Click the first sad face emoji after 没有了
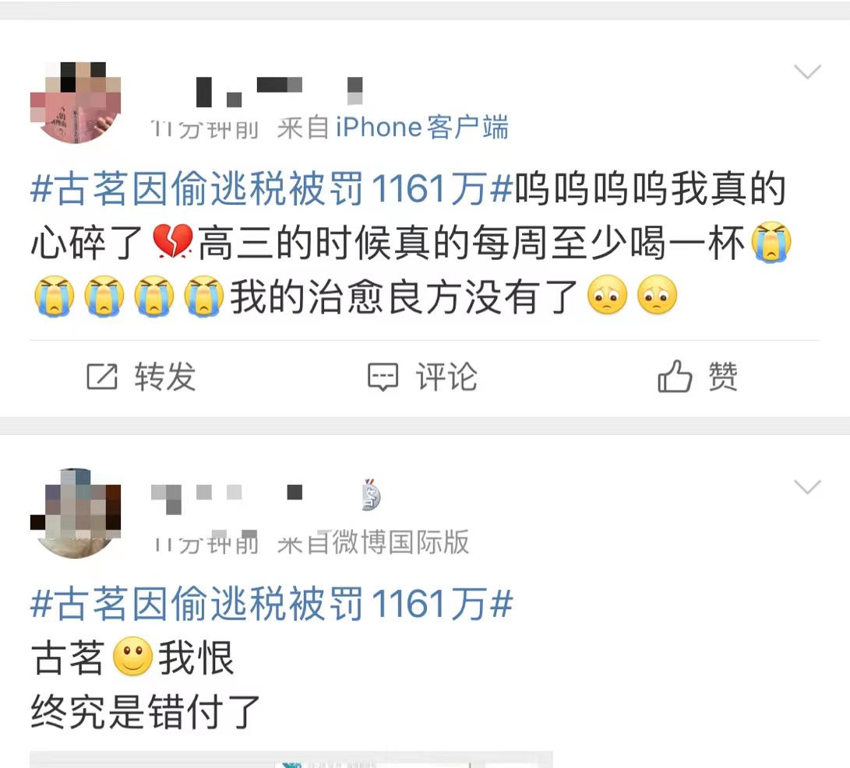 (x=607, y=296)
